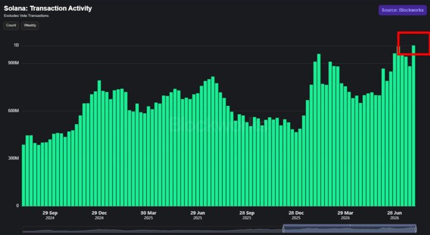Click the unselected part of the navigator overview
Image resolution: width=430 pixels, height=235 pixels.
(x=153, y=229)
